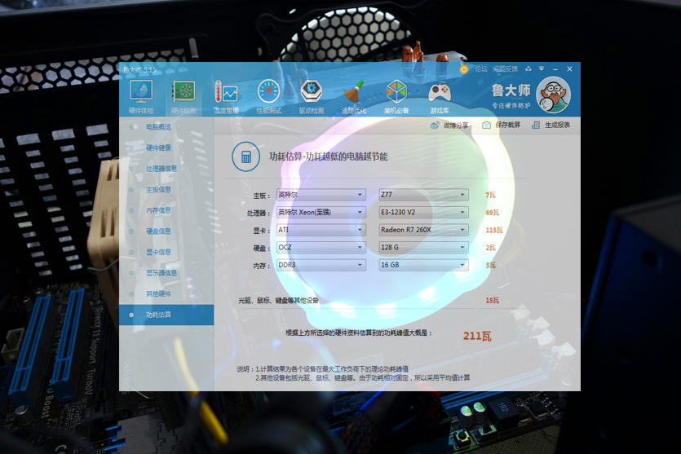This screenshot has width=681, height=454.
Task: Click the 保存截屏 save screenshot label
Action: click(x=508, y=125)
